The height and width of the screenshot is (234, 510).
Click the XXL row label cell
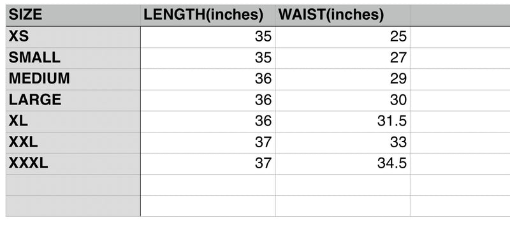click(73, 143)
